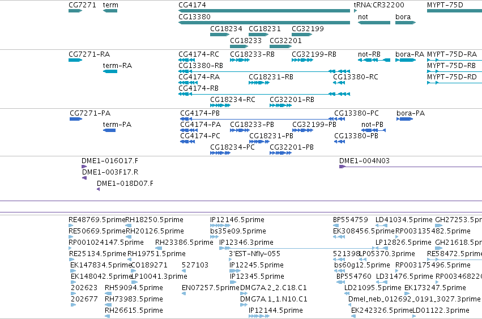The image size is (482, 319).
Task: Click the 3'EST-Nfly-055 feature
Action: click(x=231, y=260)
